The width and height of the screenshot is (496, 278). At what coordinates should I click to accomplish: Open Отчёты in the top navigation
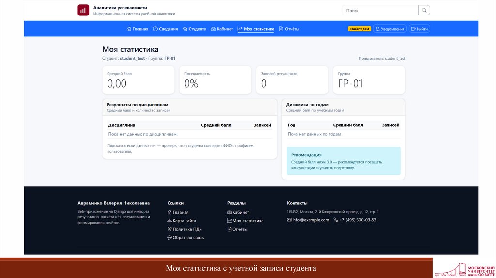(289, 29)
